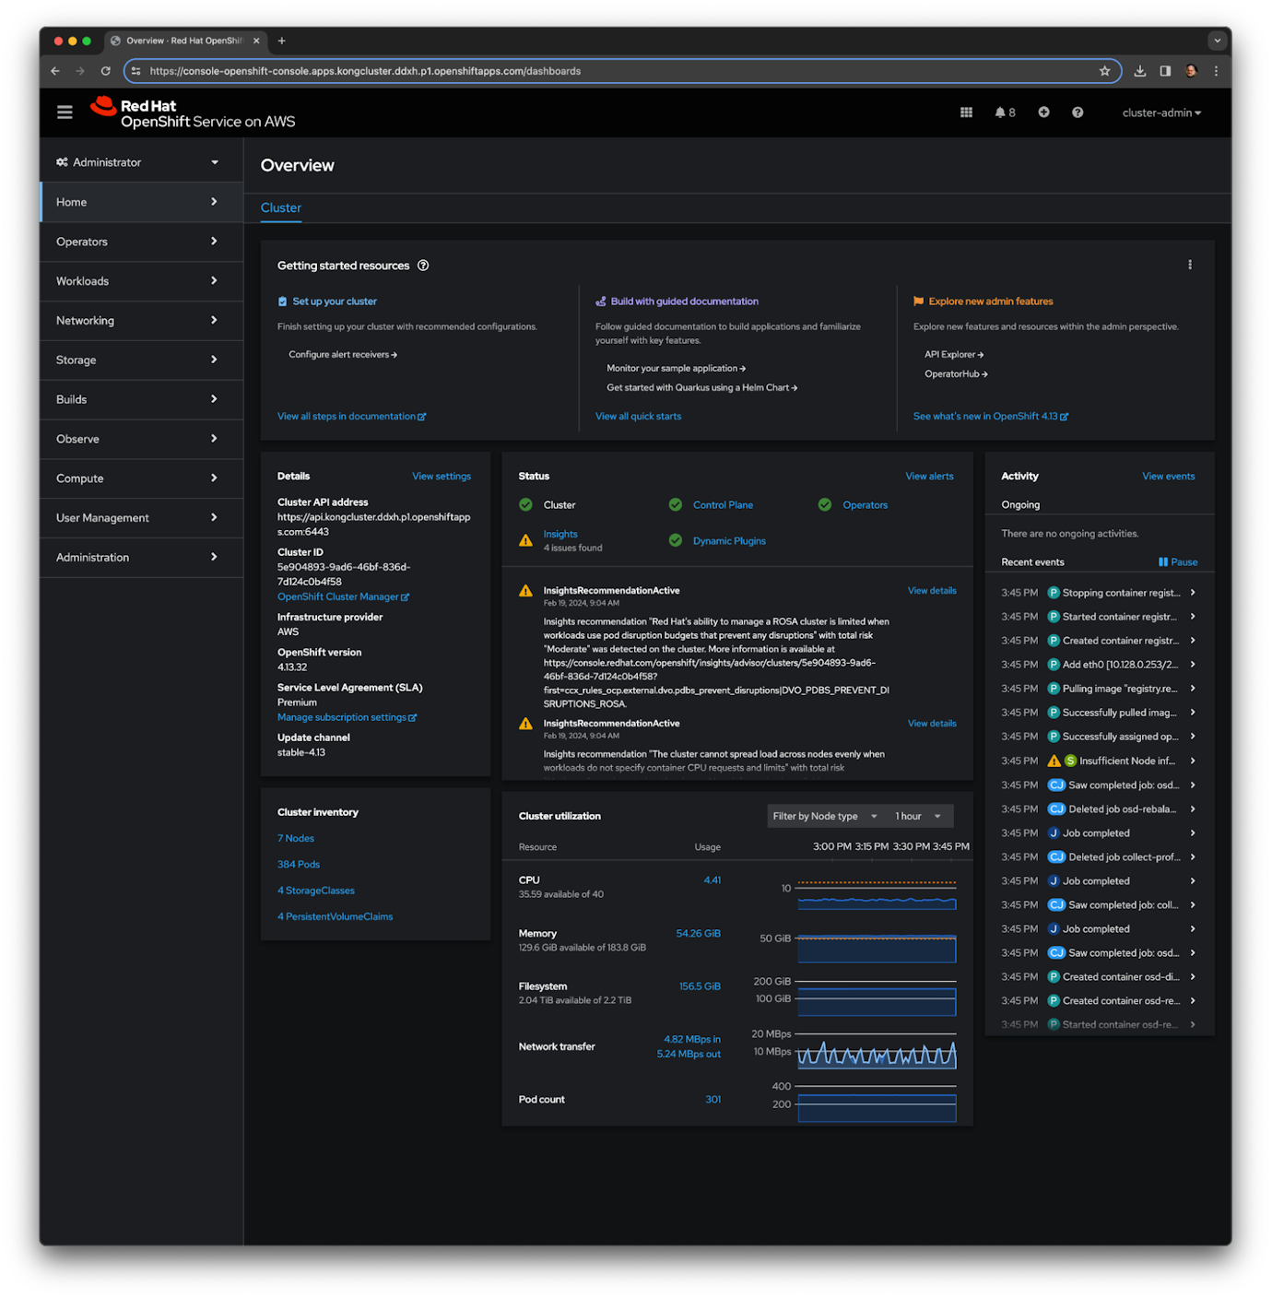
Task: Click the View alerts link
Action: pos(929,476)
